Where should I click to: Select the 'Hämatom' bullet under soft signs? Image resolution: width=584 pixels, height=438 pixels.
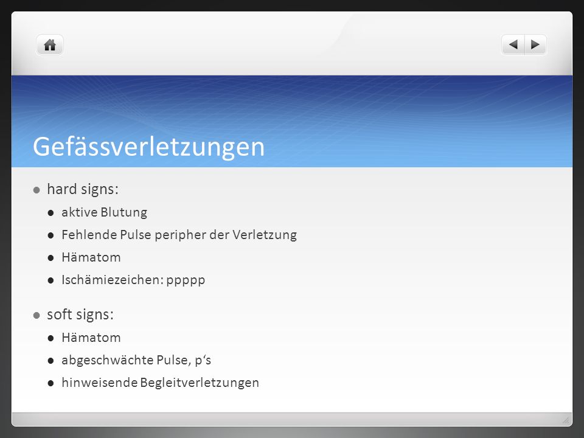pos(91,338)
